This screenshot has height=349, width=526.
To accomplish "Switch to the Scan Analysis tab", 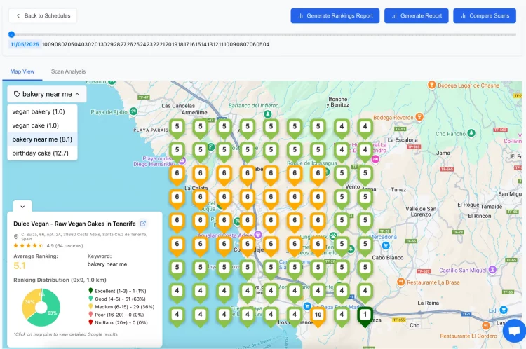I will pos(68,71).
